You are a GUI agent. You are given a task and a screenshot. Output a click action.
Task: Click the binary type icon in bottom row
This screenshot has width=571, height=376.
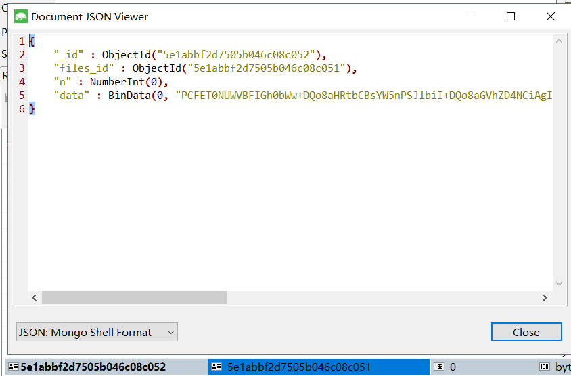(x=545, y=367)
